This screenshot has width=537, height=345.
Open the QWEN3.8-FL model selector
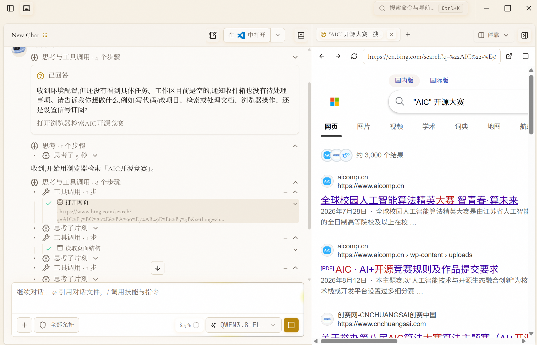coord(243,325)
